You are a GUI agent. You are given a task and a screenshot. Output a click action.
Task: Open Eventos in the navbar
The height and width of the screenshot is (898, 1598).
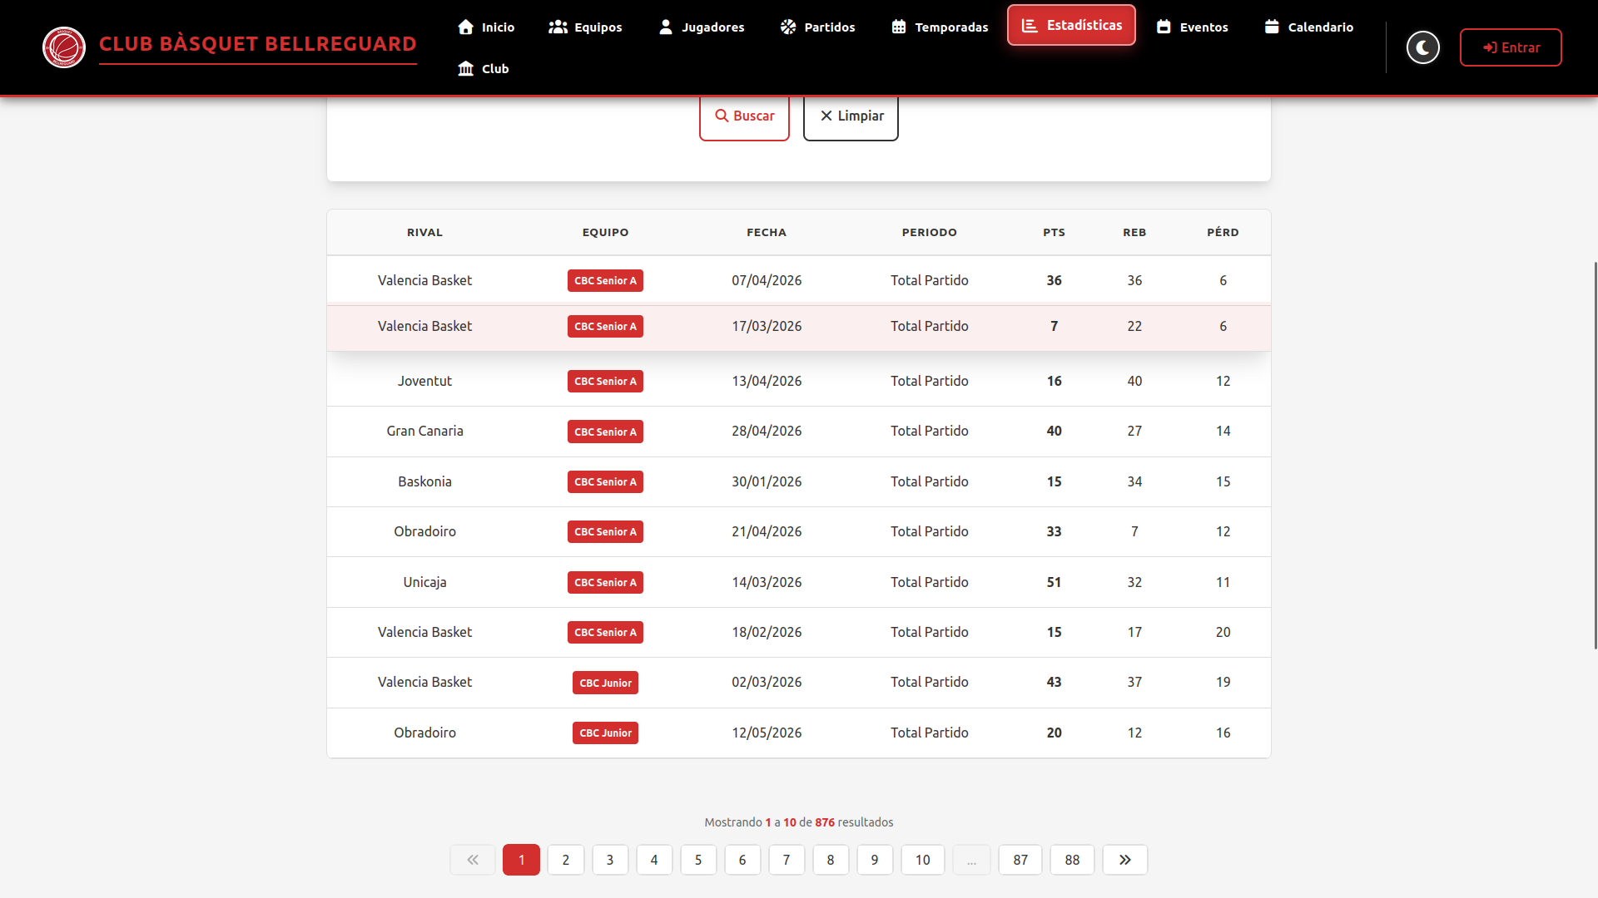(x=1192, y=27)
